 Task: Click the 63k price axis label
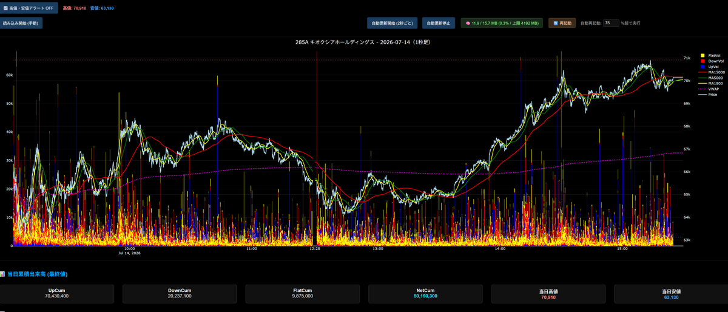pyautogui.click(x=687, y=240)
